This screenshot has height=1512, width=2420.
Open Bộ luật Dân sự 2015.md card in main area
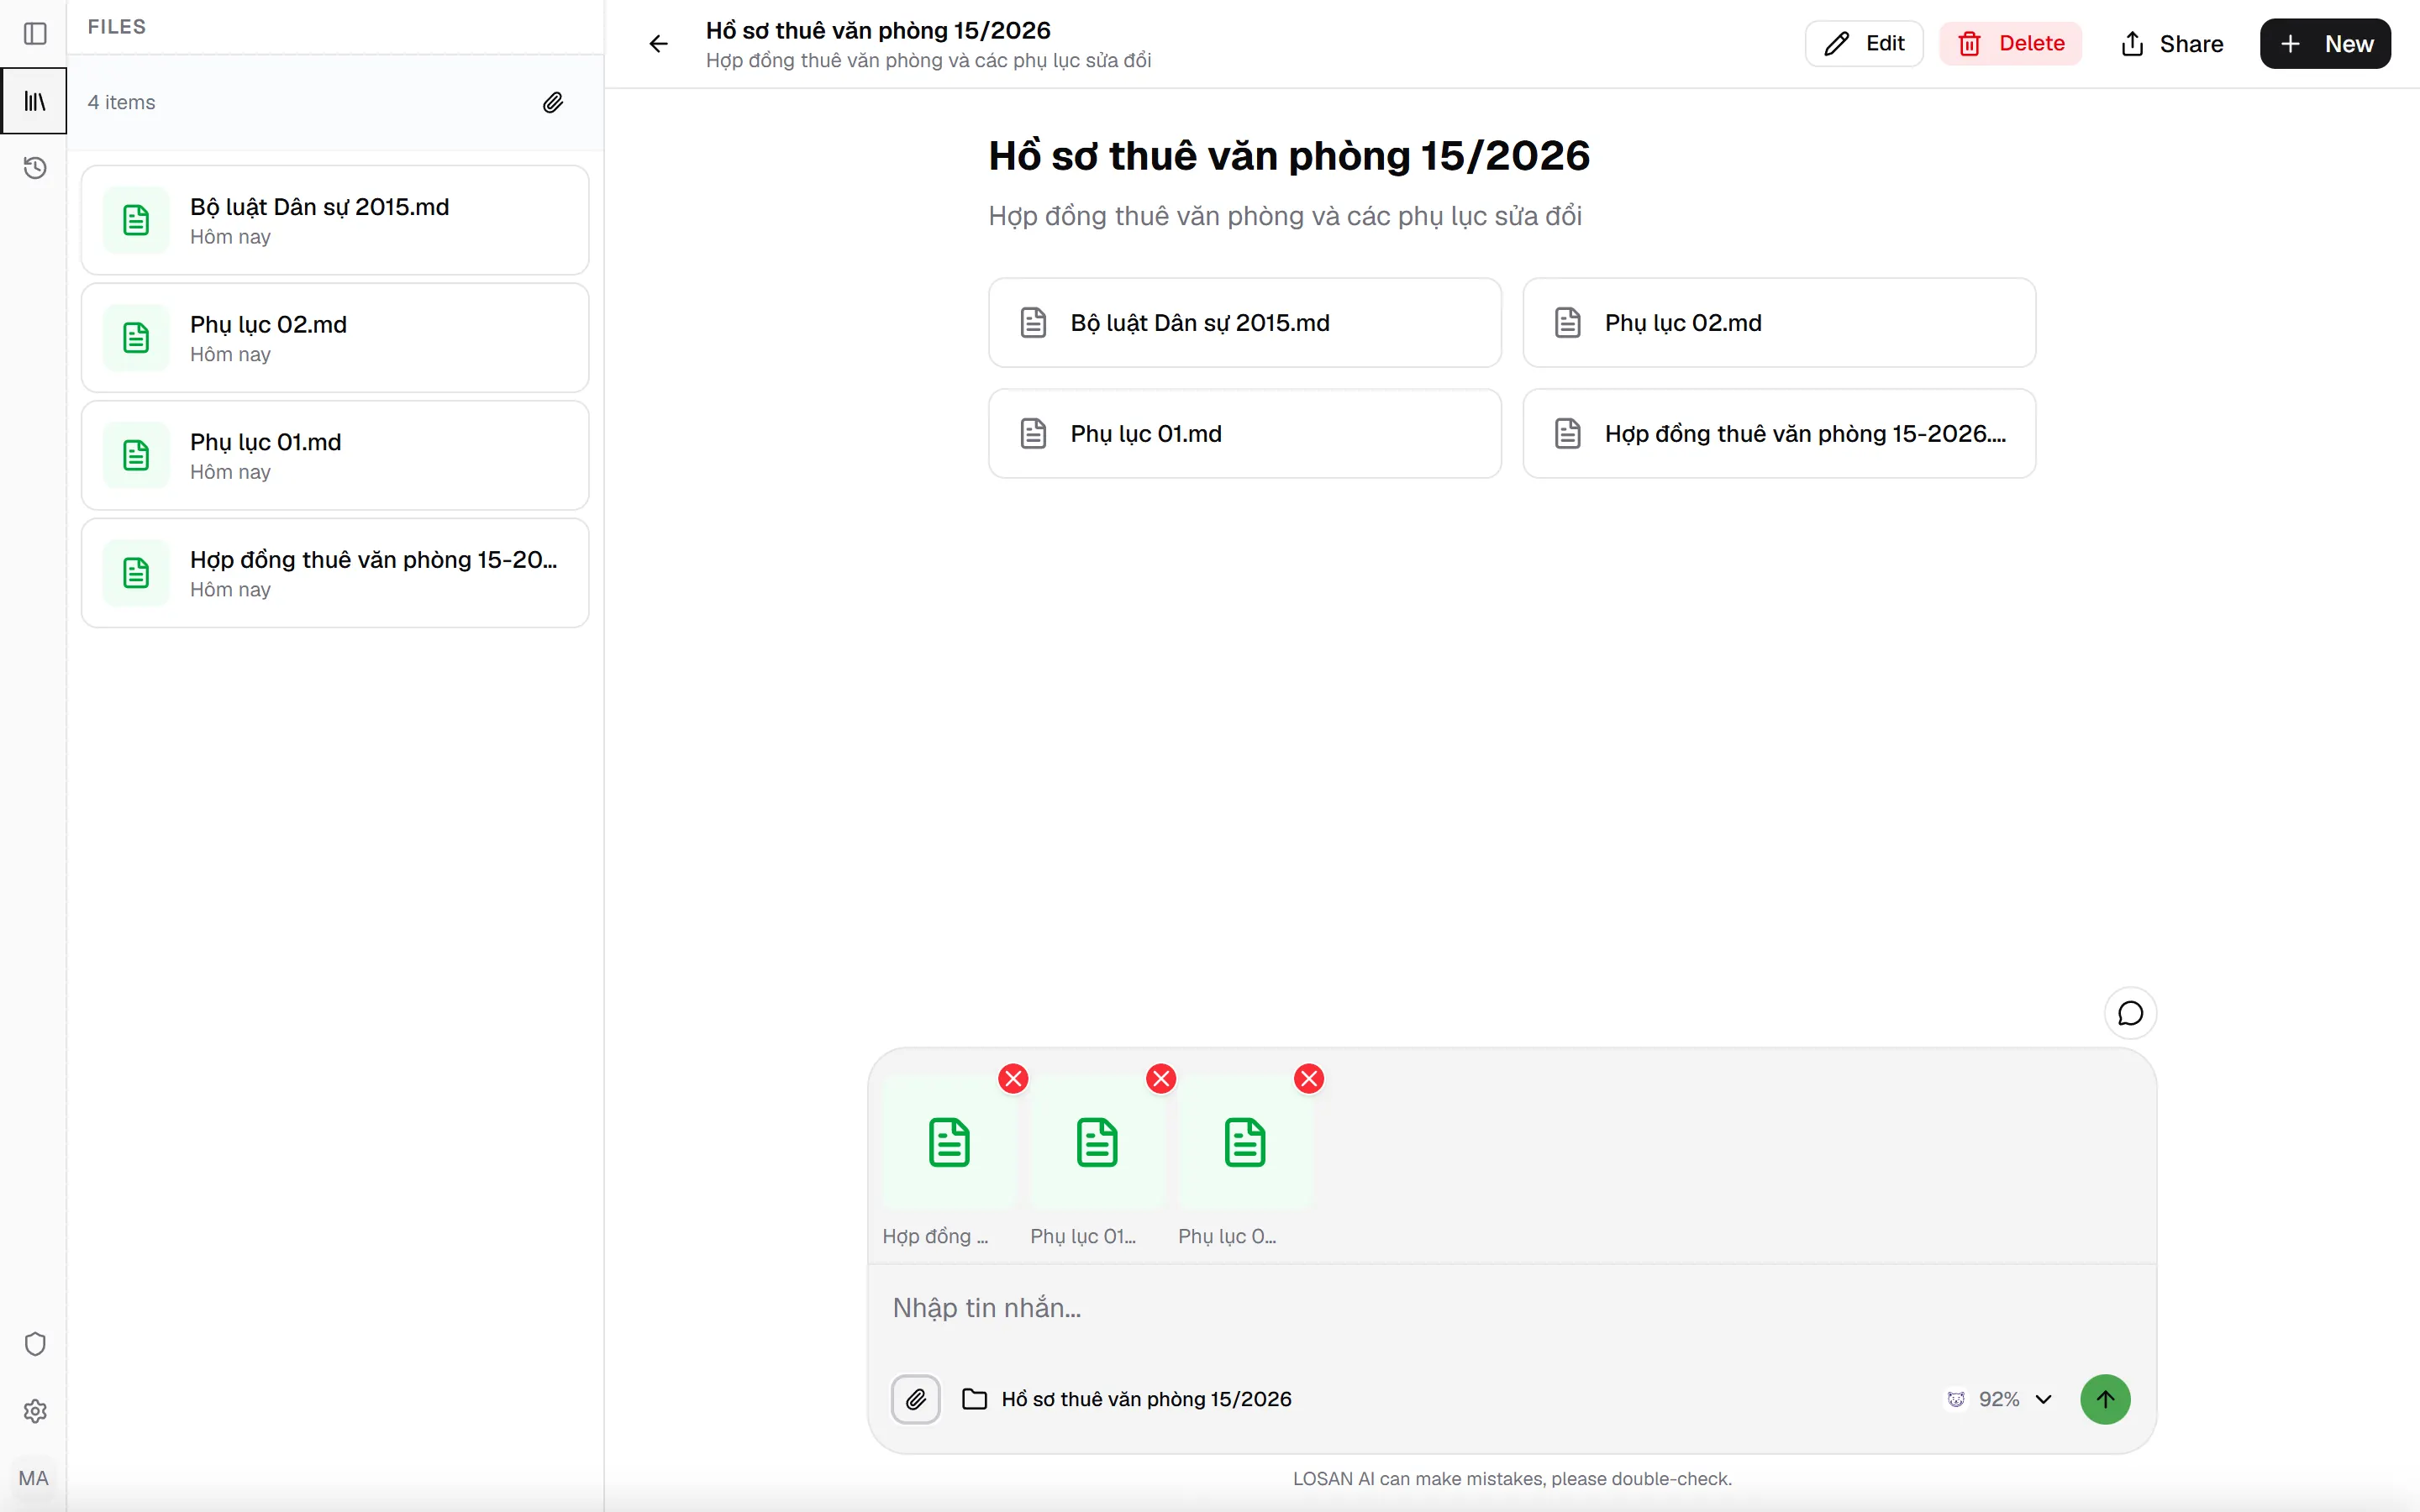(1245, 323)
